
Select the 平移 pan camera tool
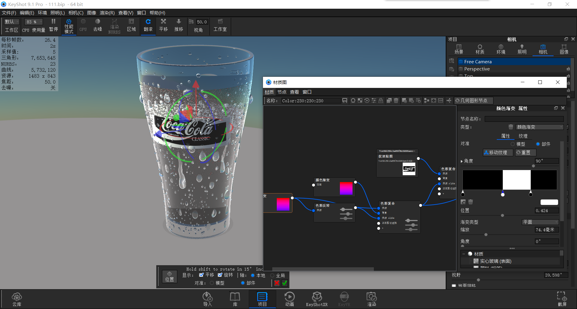coord(163,26)
